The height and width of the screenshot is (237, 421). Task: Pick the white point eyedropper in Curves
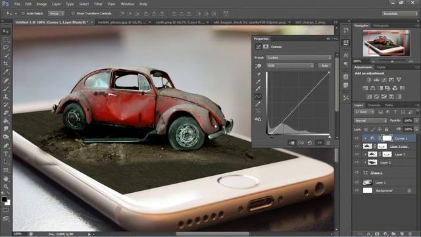pyautogui.click(x=258, y=89)
